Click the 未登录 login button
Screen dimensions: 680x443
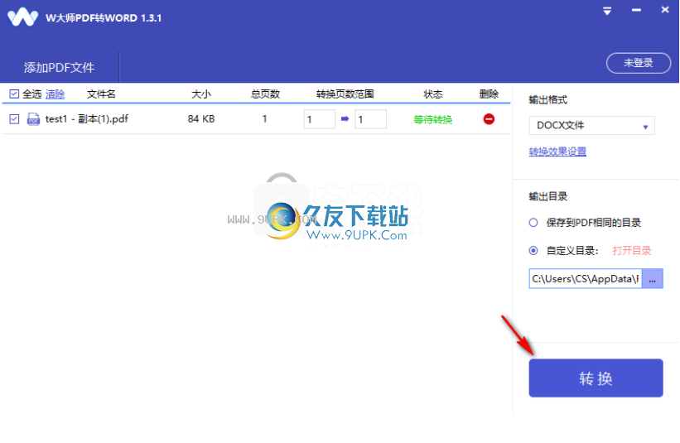coord(639,63)
